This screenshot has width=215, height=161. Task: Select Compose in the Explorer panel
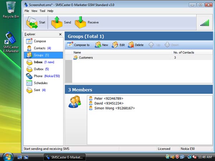point(39,41)
